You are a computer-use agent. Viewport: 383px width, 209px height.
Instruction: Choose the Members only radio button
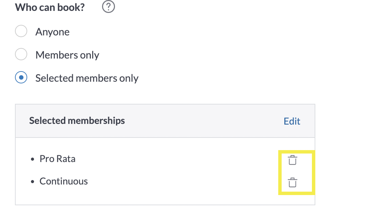point(21,55)
